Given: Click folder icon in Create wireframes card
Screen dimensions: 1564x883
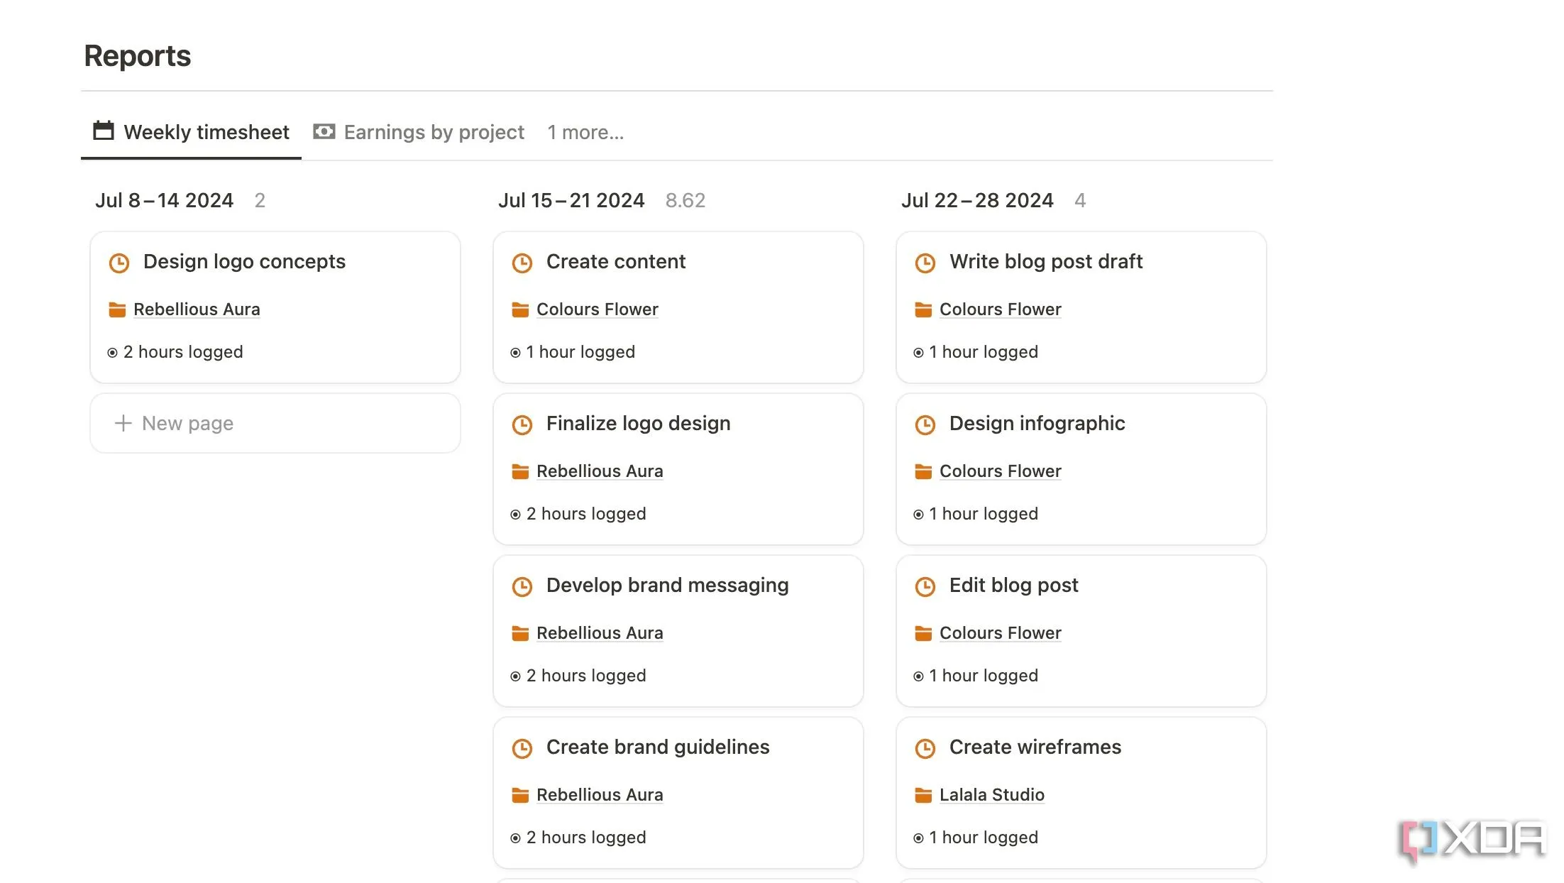Looking at the screenshot, I should click(x=923, y=795).
